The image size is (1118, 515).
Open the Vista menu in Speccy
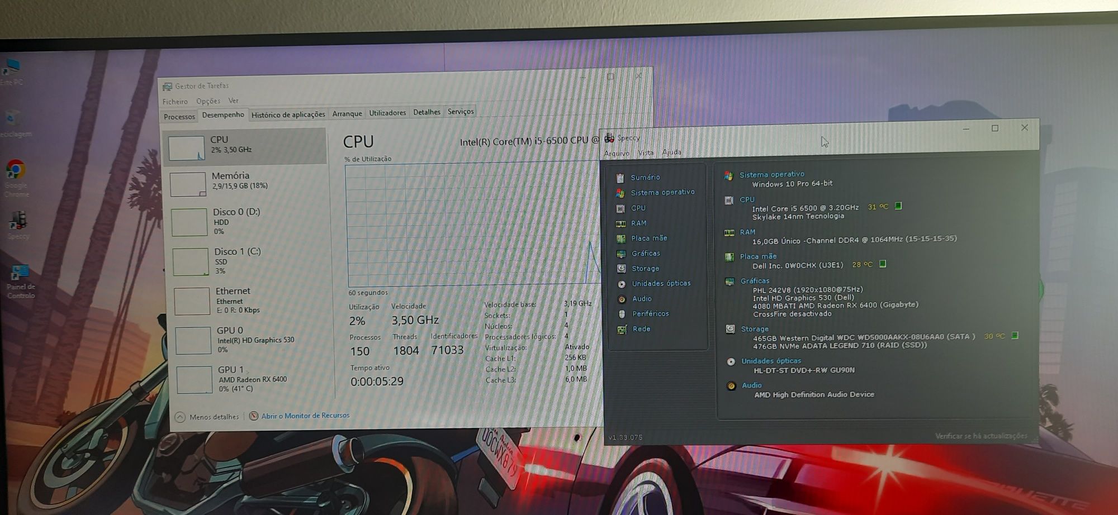pyautogui.click(x=646, y=152)
